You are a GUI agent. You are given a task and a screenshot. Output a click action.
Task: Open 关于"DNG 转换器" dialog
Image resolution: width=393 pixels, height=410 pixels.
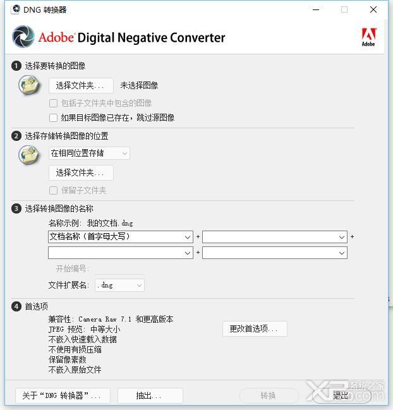pos(63,395)
